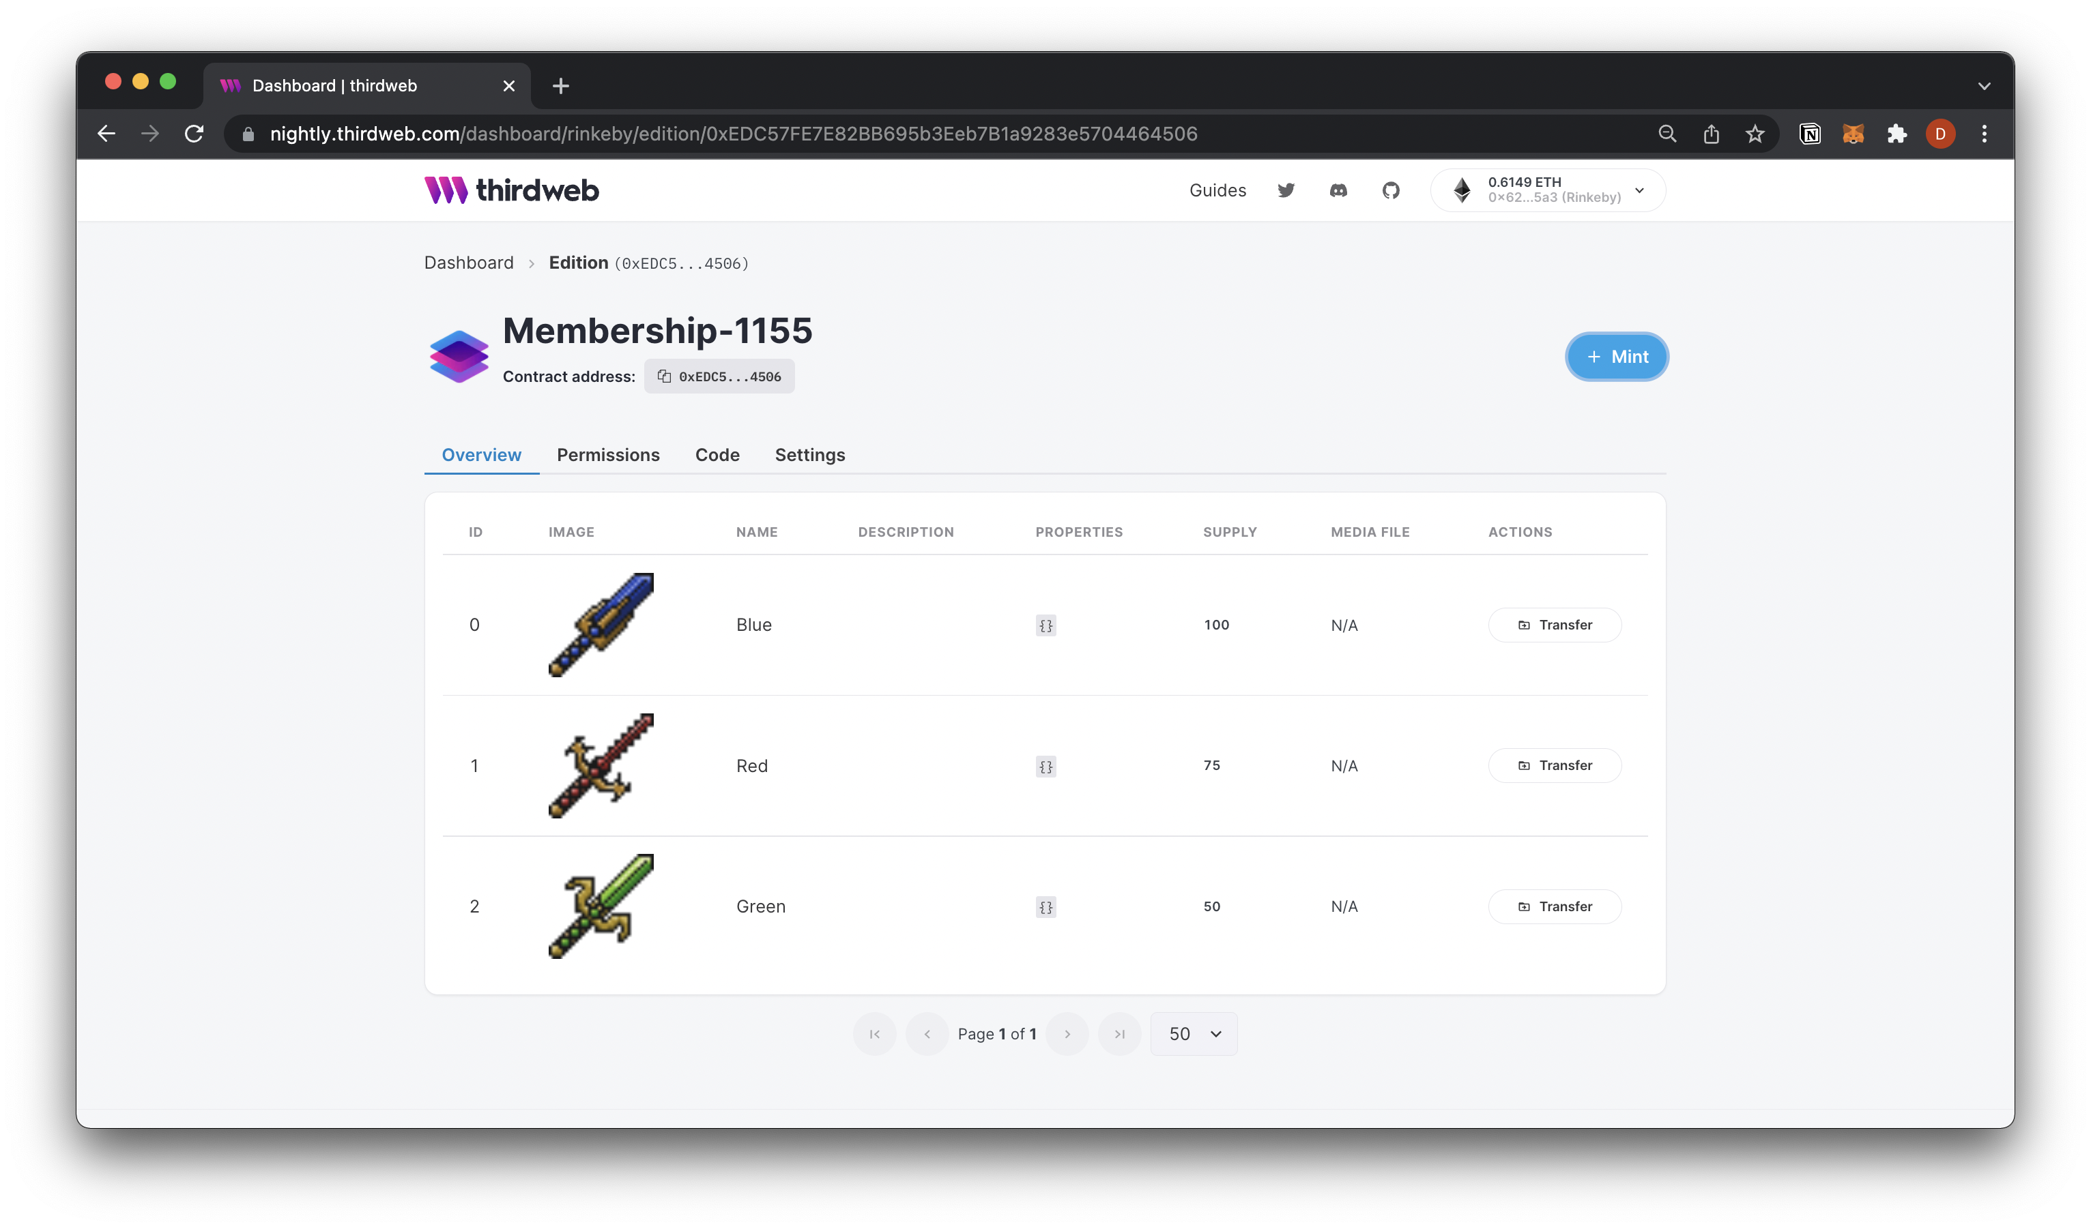This screenshot has width=2091, height=1229.
Task: Open the Mint button to create token
Action: click(x=1618, y=355)
